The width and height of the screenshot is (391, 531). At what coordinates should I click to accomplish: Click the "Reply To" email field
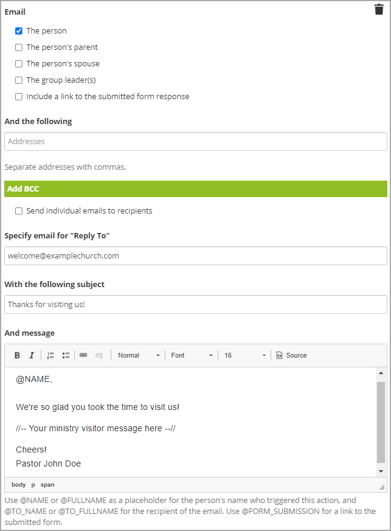(x=195, y=256)
